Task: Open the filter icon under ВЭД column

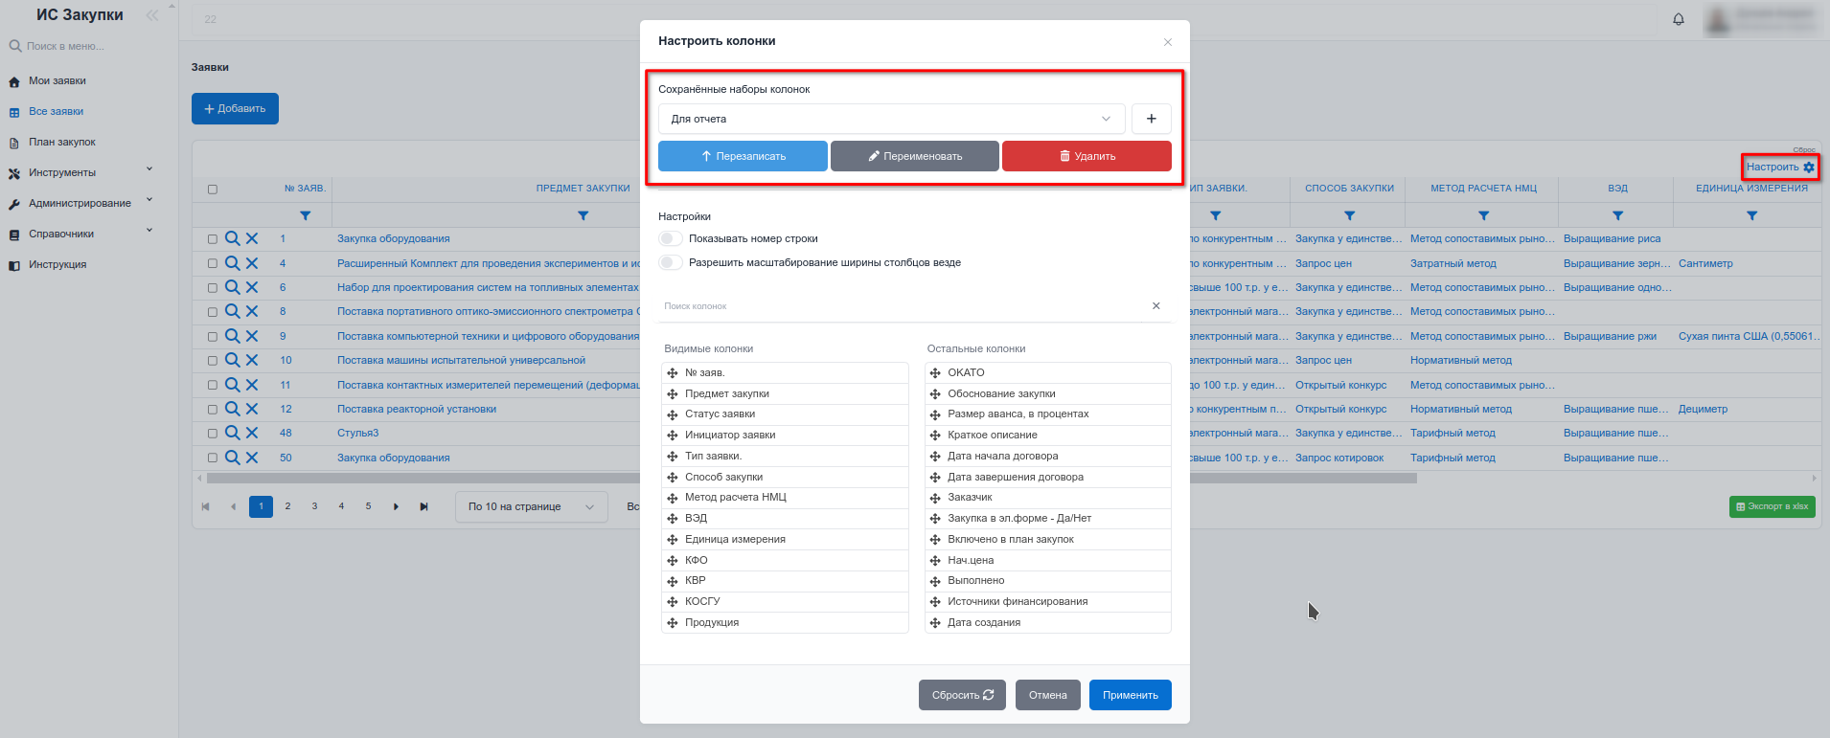Action: tap(1617, 216)
